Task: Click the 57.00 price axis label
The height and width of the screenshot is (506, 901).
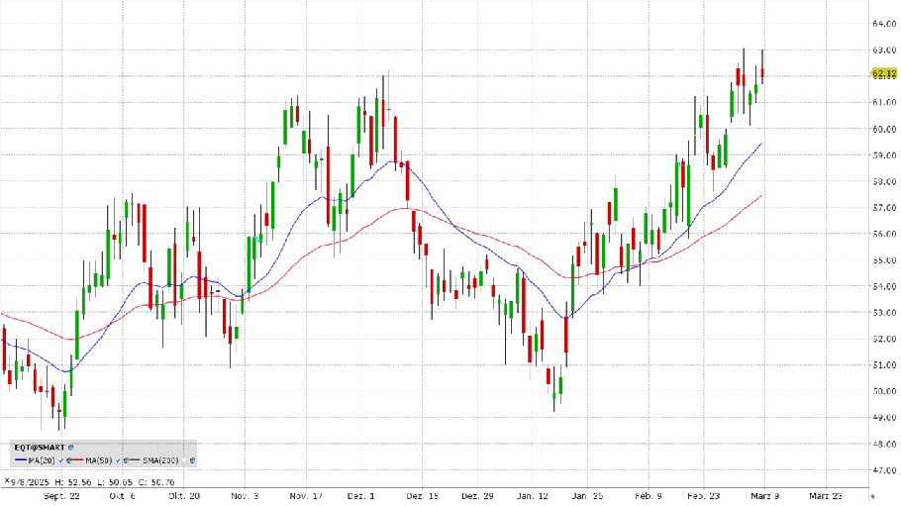Action: (884, 208)
